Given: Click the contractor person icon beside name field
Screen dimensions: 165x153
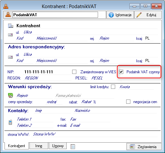Looking at the screenshot, I should click(8, 15).
